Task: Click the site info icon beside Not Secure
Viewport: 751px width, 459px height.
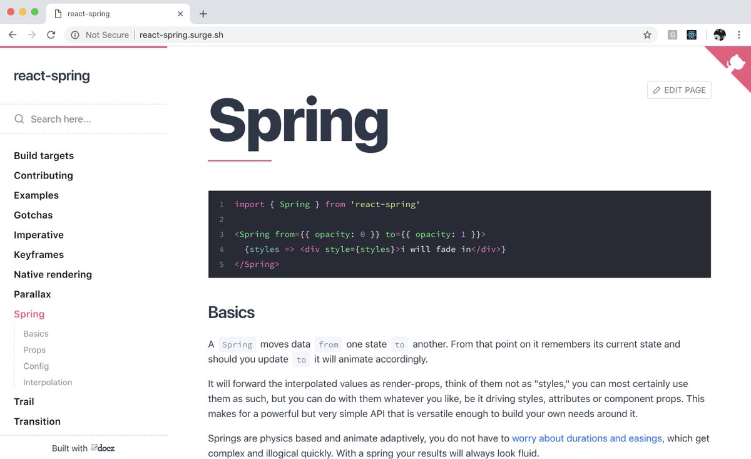Action: click(75, 35)
